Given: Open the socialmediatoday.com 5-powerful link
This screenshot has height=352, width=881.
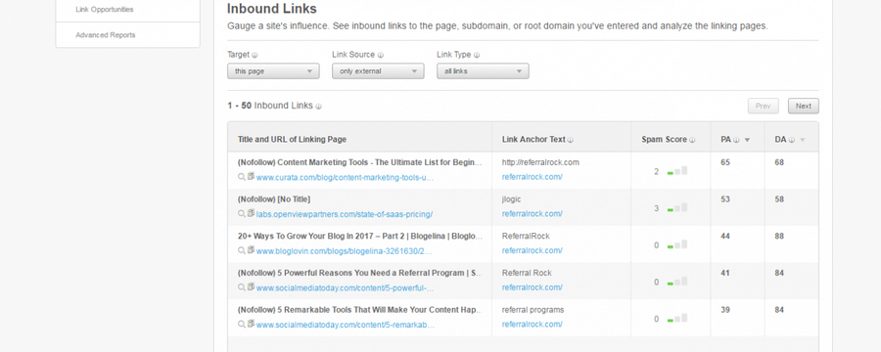Looking at the screenshot, I should [x=345, y=288].
